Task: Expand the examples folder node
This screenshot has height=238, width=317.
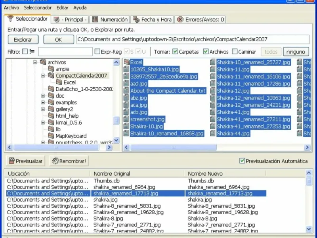Action: [43, 102]
